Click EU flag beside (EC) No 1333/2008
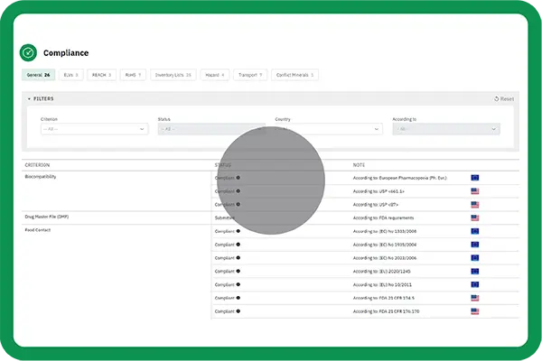This screenshot has width=542, height=361. pyautogui.click(x=475, y=231)
